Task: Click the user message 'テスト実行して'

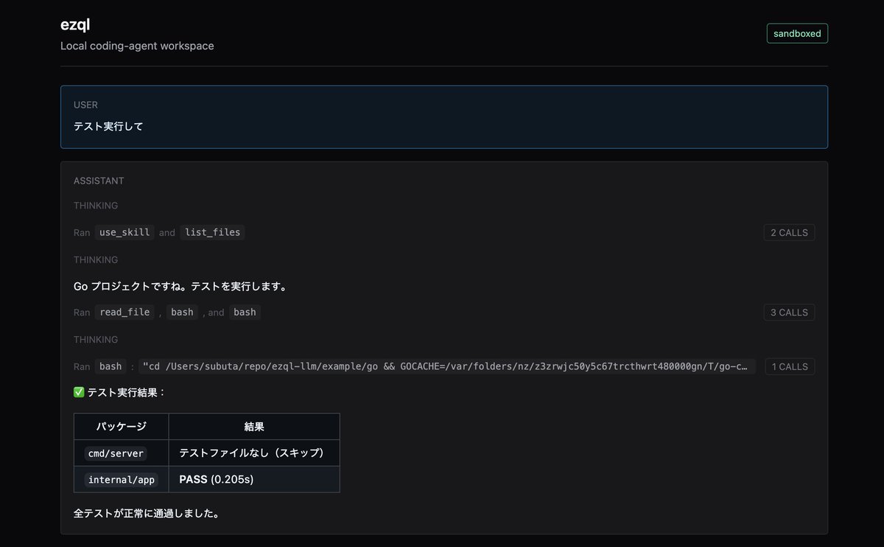Action: pos(108,126)
